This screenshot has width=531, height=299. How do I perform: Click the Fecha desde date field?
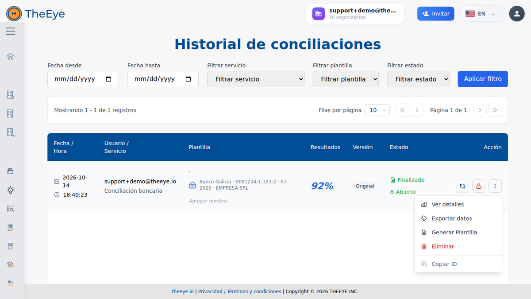83,79
